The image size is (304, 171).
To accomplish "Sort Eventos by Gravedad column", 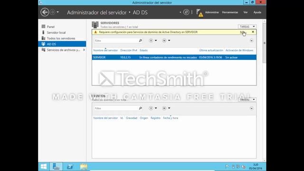I will click(x=132, y=118).
